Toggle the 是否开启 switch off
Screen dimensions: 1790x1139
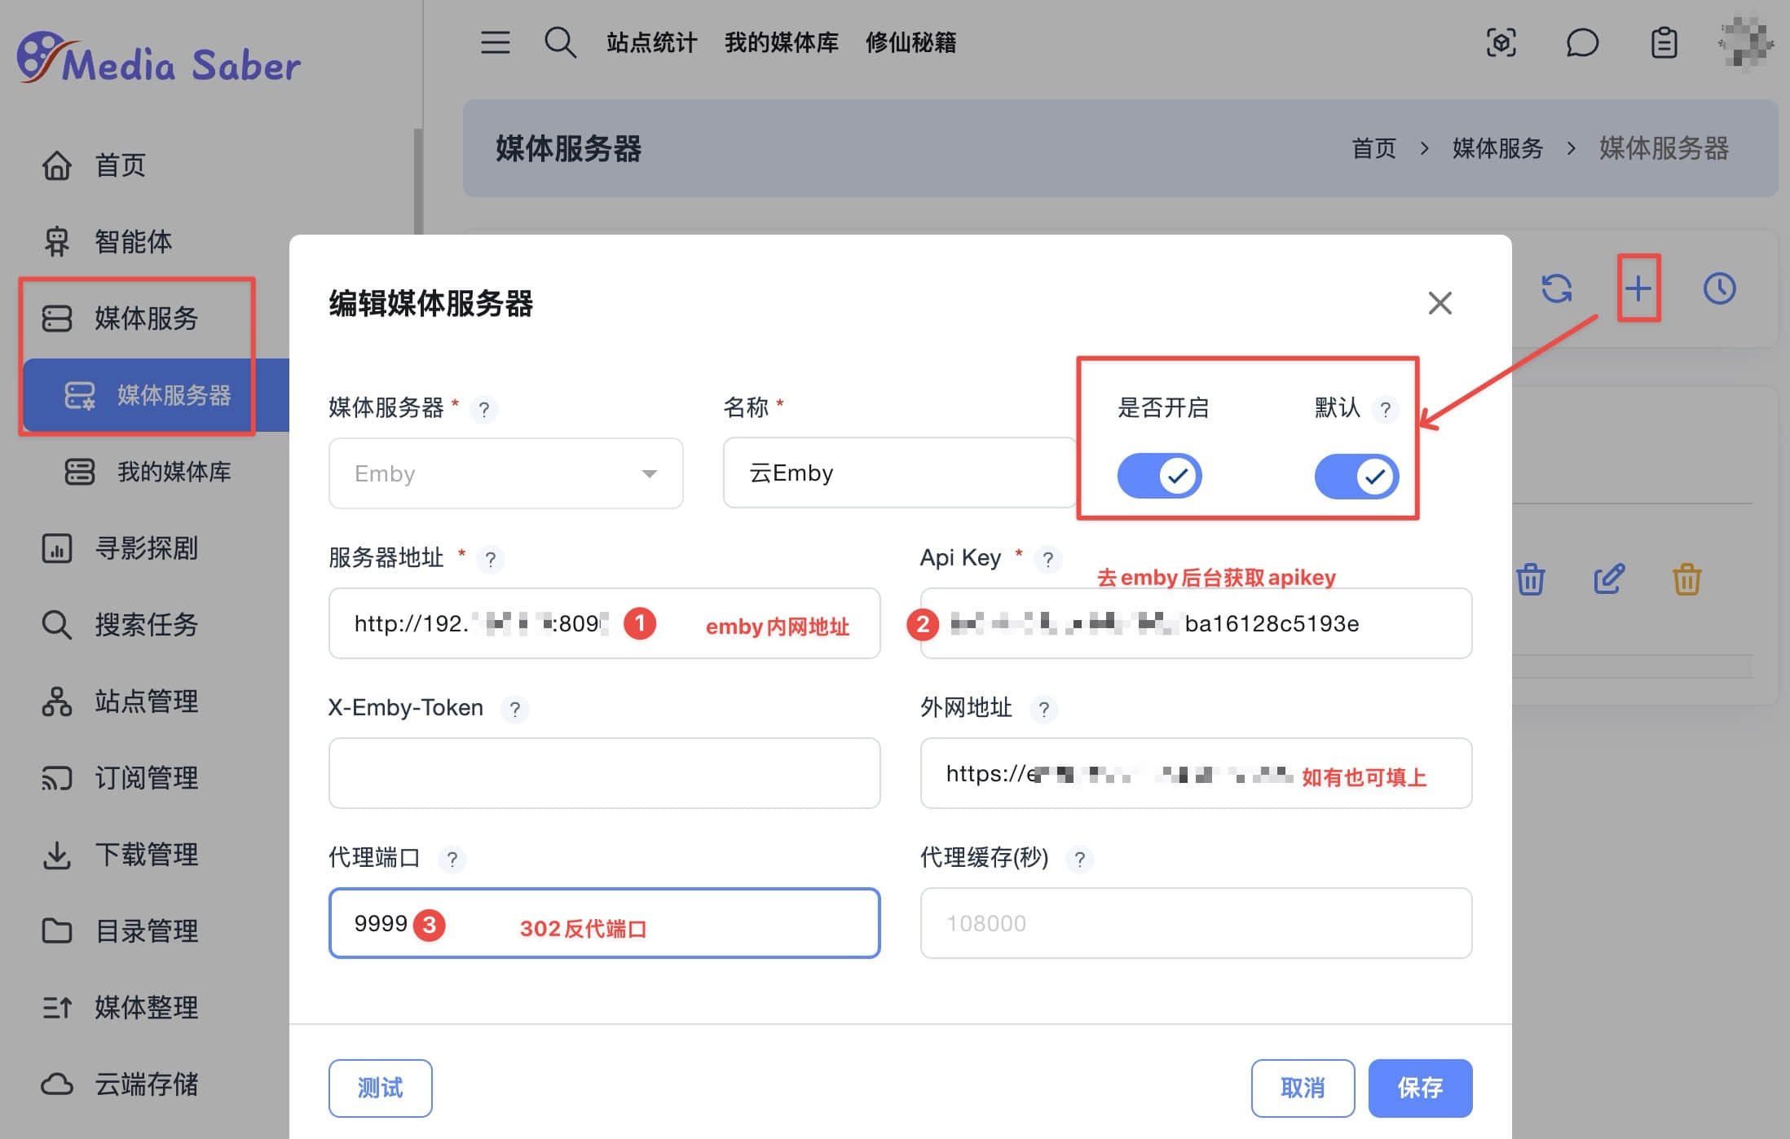point(1159,476)
